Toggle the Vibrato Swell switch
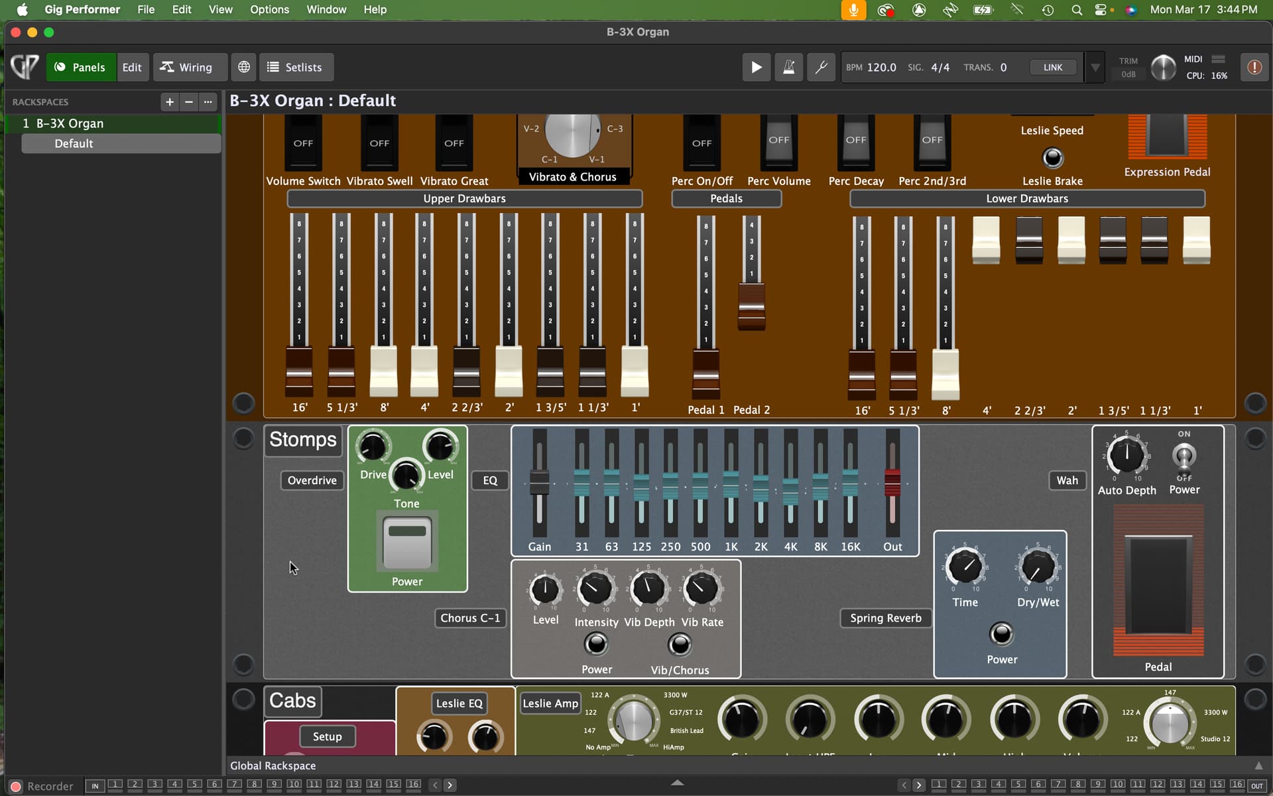Screen dimensions: 1273x796 (x=379, y=143)
